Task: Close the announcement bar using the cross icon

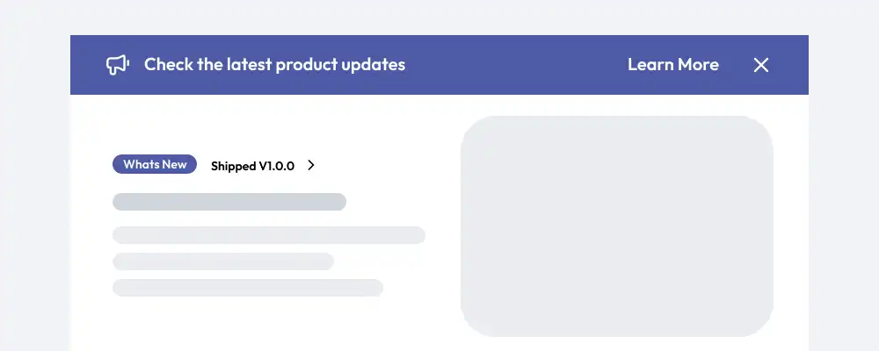Action: pos(761,65)
